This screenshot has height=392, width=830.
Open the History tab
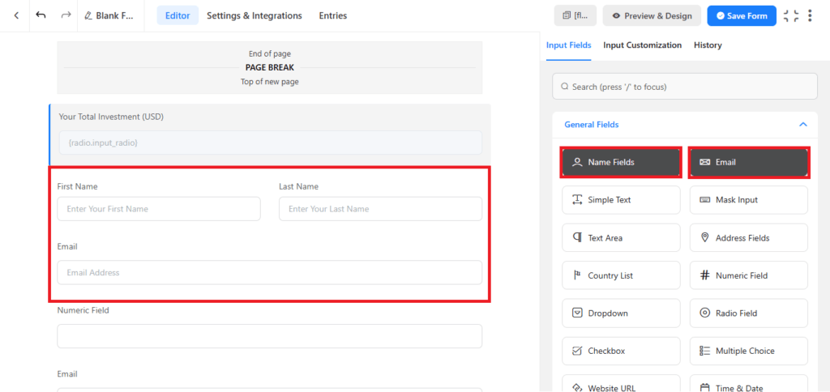(708, 45)
